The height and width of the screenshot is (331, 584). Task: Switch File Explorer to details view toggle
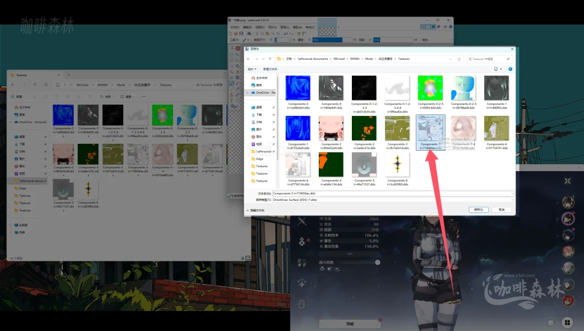243,259
